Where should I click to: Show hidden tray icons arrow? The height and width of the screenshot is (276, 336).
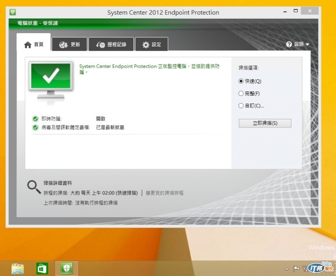point(287,269)
